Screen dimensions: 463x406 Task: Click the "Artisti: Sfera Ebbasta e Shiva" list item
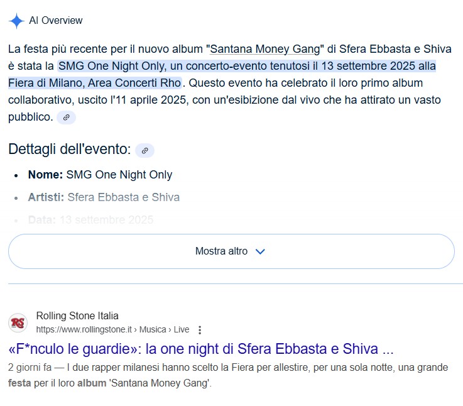click(x=104, y=197)
